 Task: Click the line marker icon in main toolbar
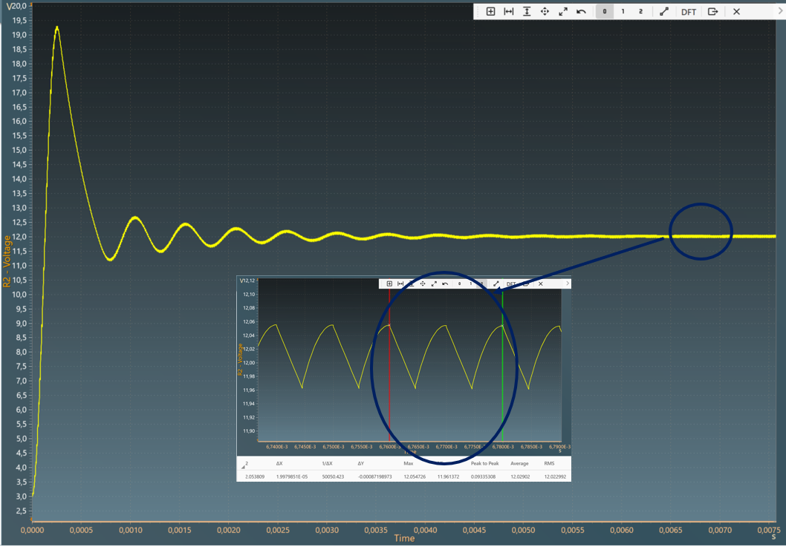[664, 12]
